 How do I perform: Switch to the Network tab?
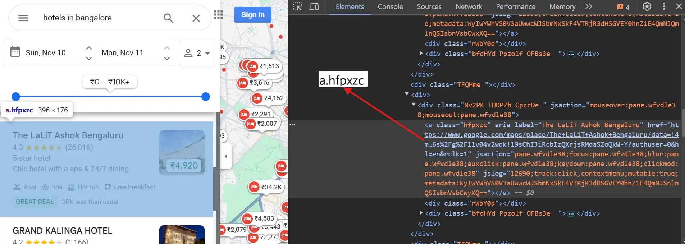[x=469, y=6]
